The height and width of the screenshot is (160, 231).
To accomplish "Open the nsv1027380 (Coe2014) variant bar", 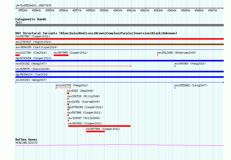I will click(x=18, y=55).
